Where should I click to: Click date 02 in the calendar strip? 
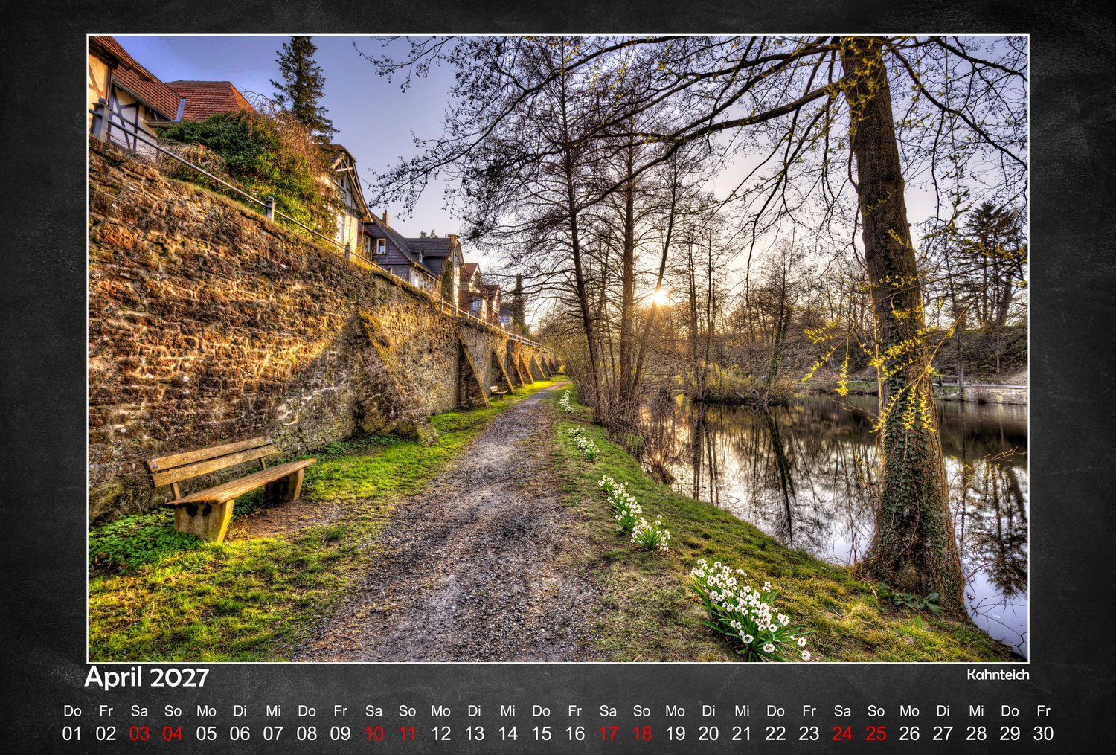click(x=106, y=733)
